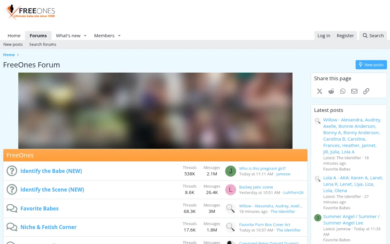Screen dimensions: 390x244
Task: Go to the Home tab
Action: [14, 36]
